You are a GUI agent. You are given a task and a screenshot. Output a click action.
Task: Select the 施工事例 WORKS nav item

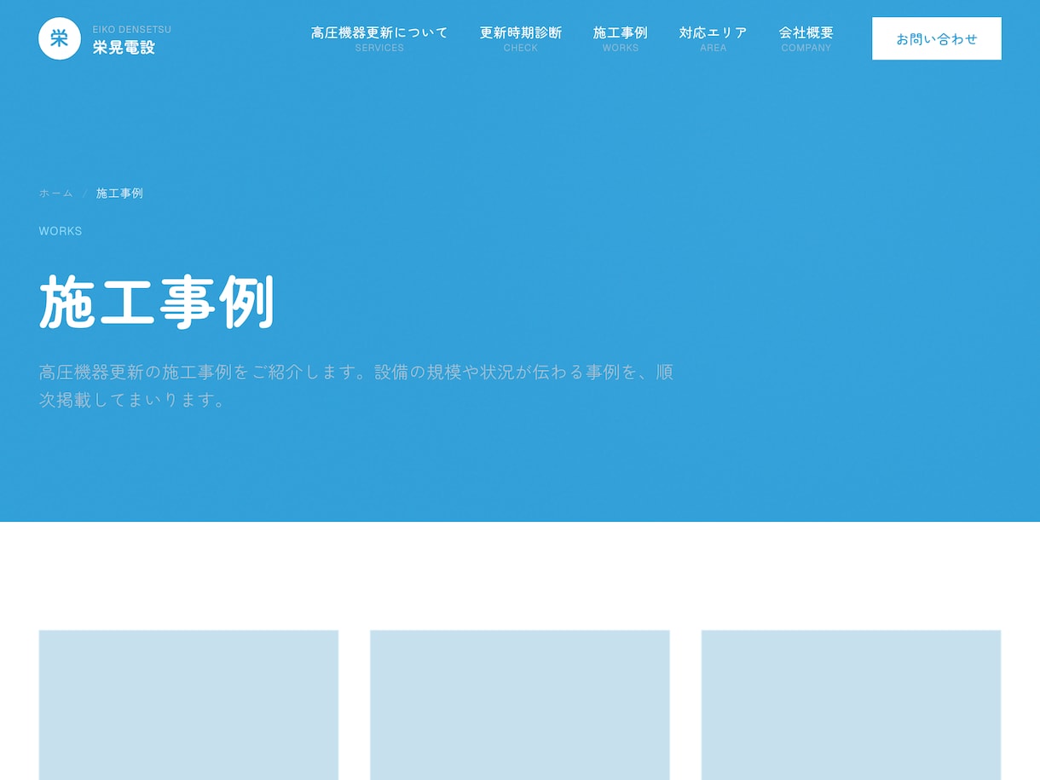click(x=621, y=39)
